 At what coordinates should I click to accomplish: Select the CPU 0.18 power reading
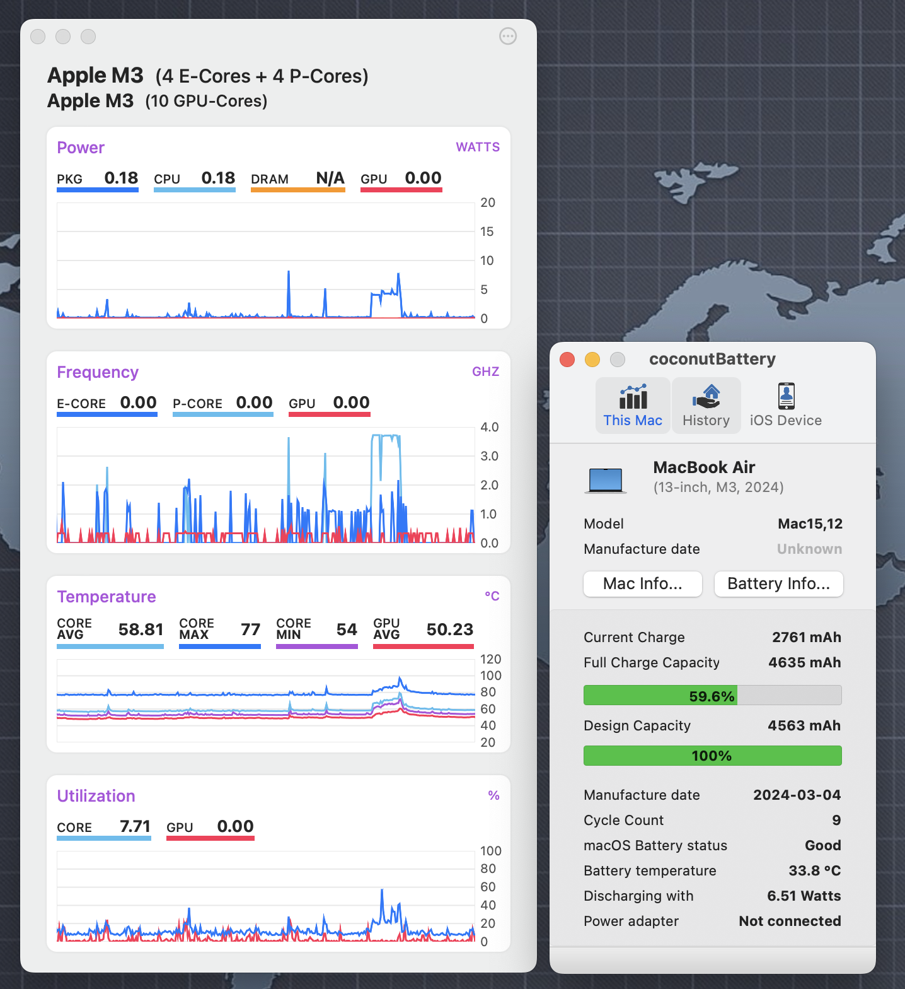tap(195, 180)
